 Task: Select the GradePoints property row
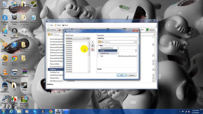[117, 53]
